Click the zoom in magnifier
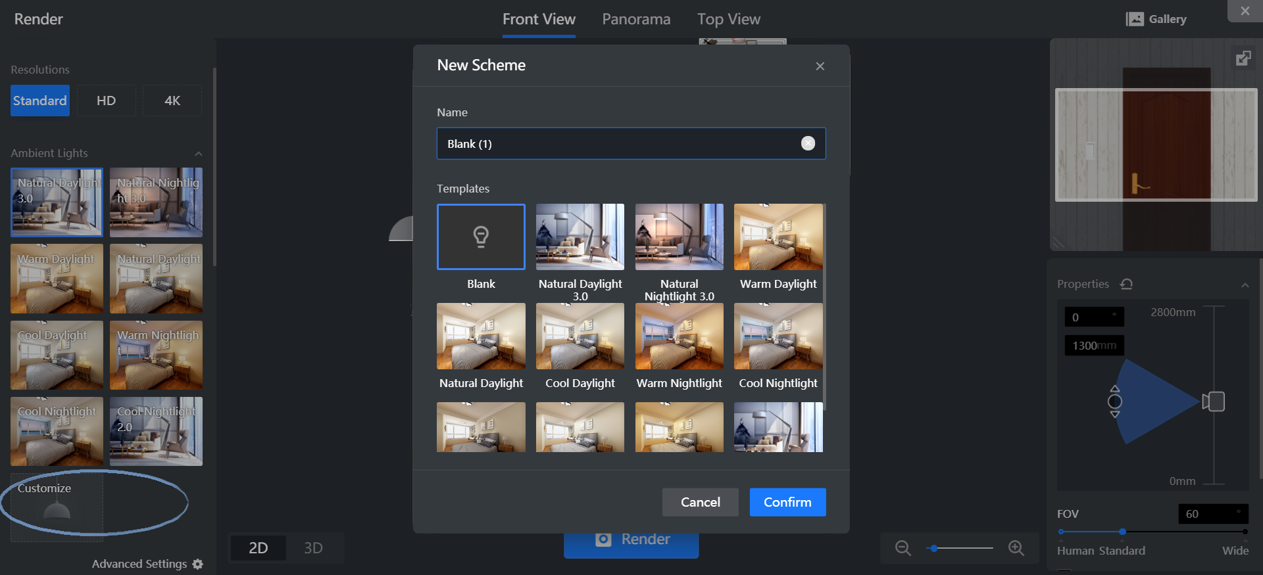 [x=1016, y=548]
